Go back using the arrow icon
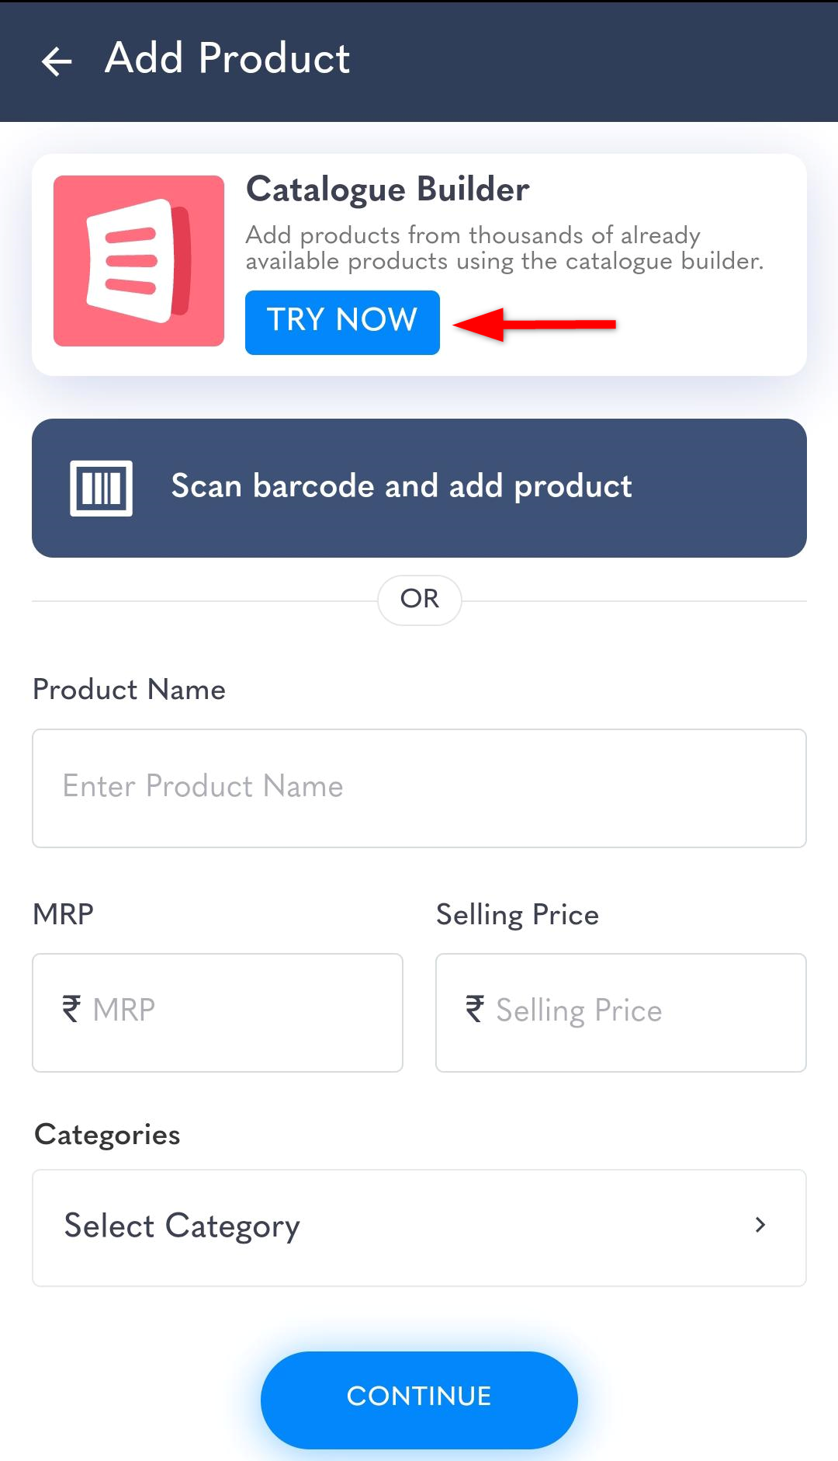 pyautogui.click(x=57, y=61)
